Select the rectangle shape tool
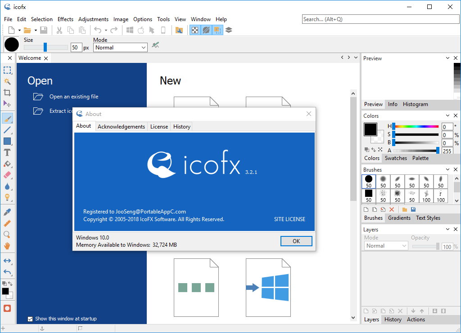 (7, 141)
